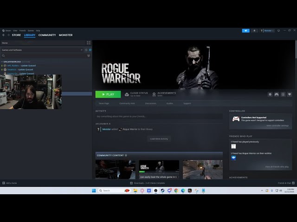The width and height of the screenshot is (297, 222).
Task: Switch library to grid view icon
Action: (x=89, y=43)
